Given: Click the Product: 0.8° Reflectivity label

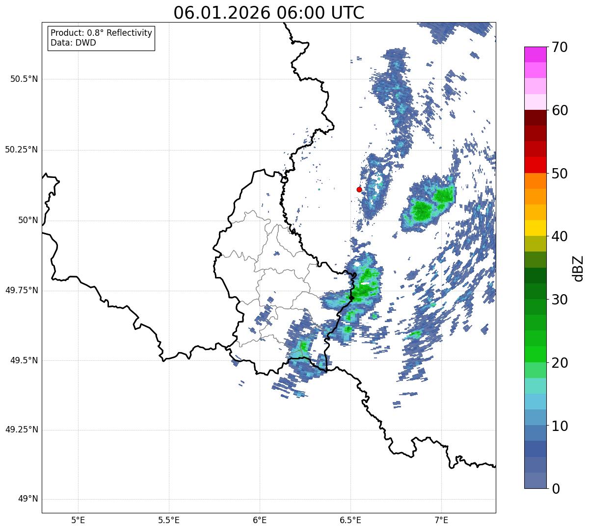Looking at the screenshot, I should tap(102, 33).
